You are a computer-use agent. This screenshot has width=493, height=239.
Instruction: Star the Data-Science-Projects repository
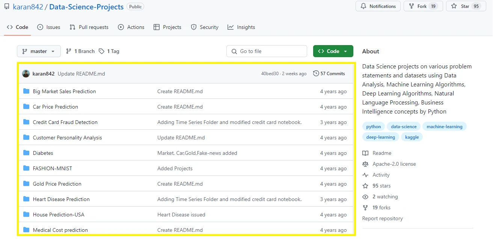pyautogui.click(x=465, y=6)
